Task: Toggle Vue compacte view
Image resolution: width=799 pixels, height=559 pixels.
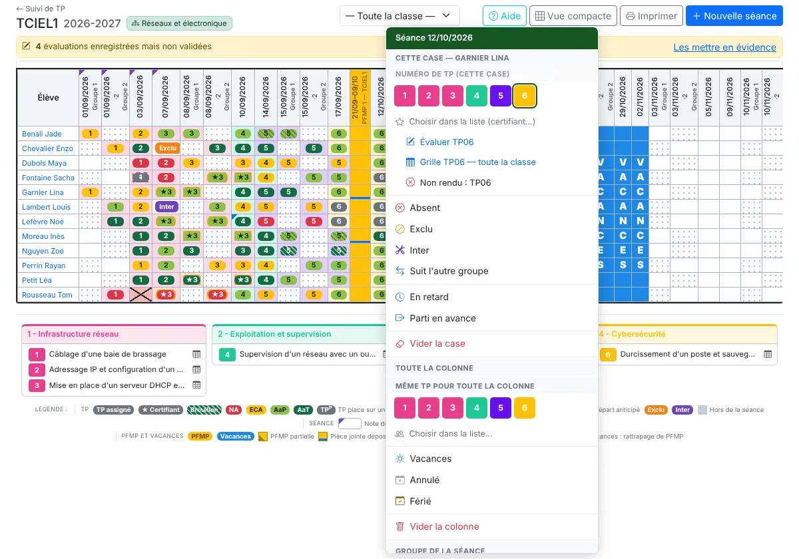Action: (573, 16)
